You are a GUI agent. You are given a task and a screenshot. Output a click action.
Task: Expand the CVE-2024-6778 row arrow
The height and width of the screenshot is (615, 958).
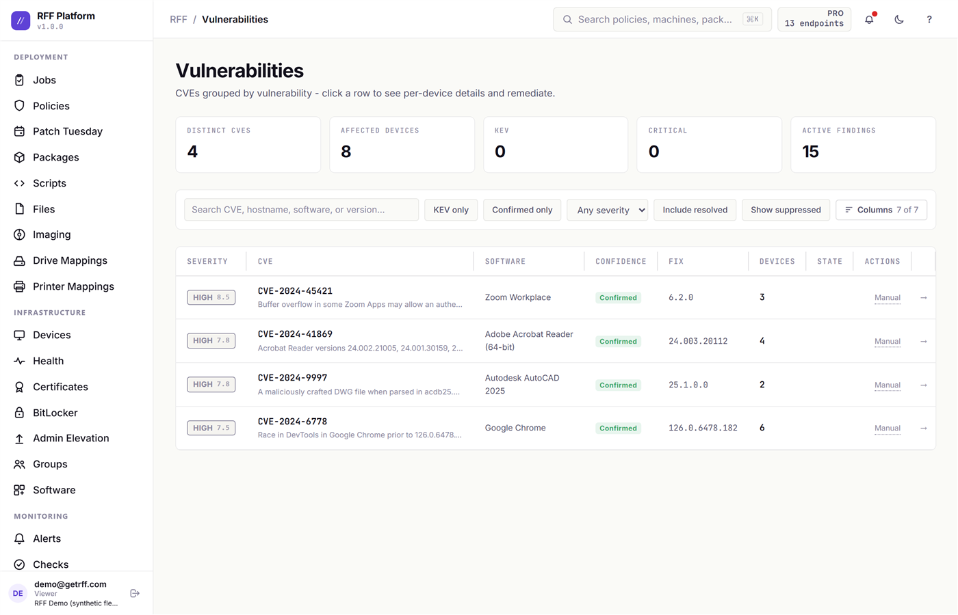[x=923, y=428]
